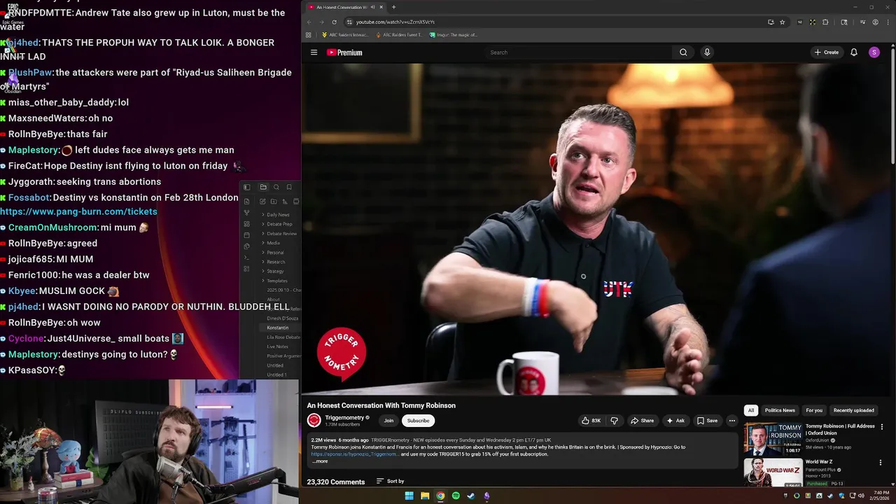
Task: Select the All filter chip
Action: pos(751,410)
